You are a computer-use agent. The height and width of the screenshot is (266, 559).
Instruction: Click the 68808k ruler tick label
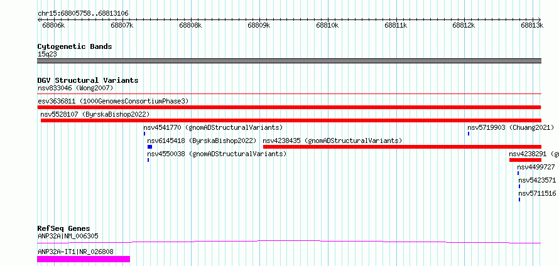190,25
